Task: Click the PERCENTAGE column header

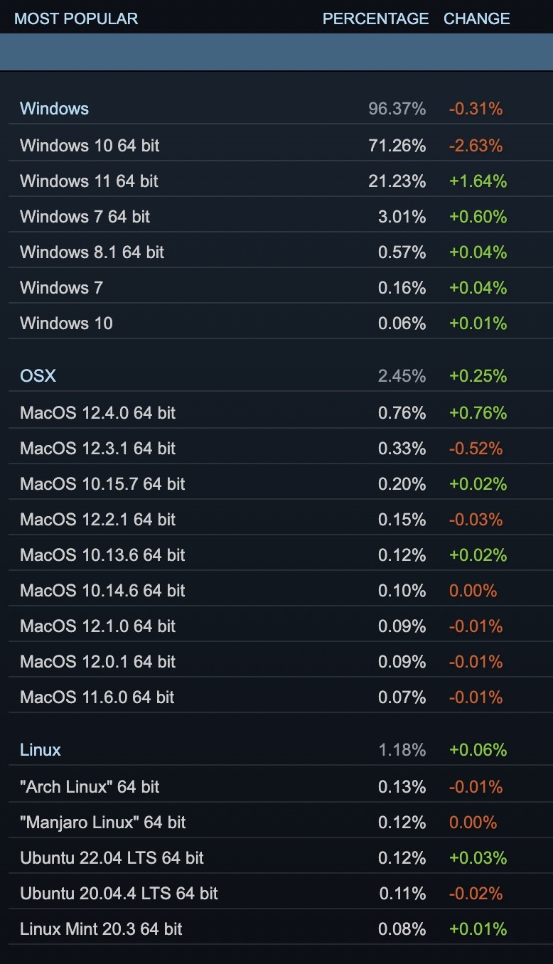Action: (375, 18)
